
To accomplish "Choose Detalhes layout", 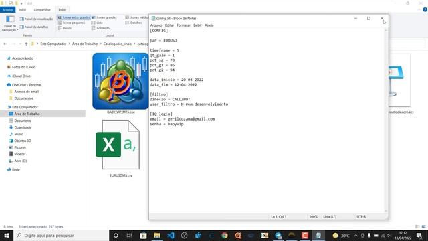I will pyautogui.click(x=134, y=23).
